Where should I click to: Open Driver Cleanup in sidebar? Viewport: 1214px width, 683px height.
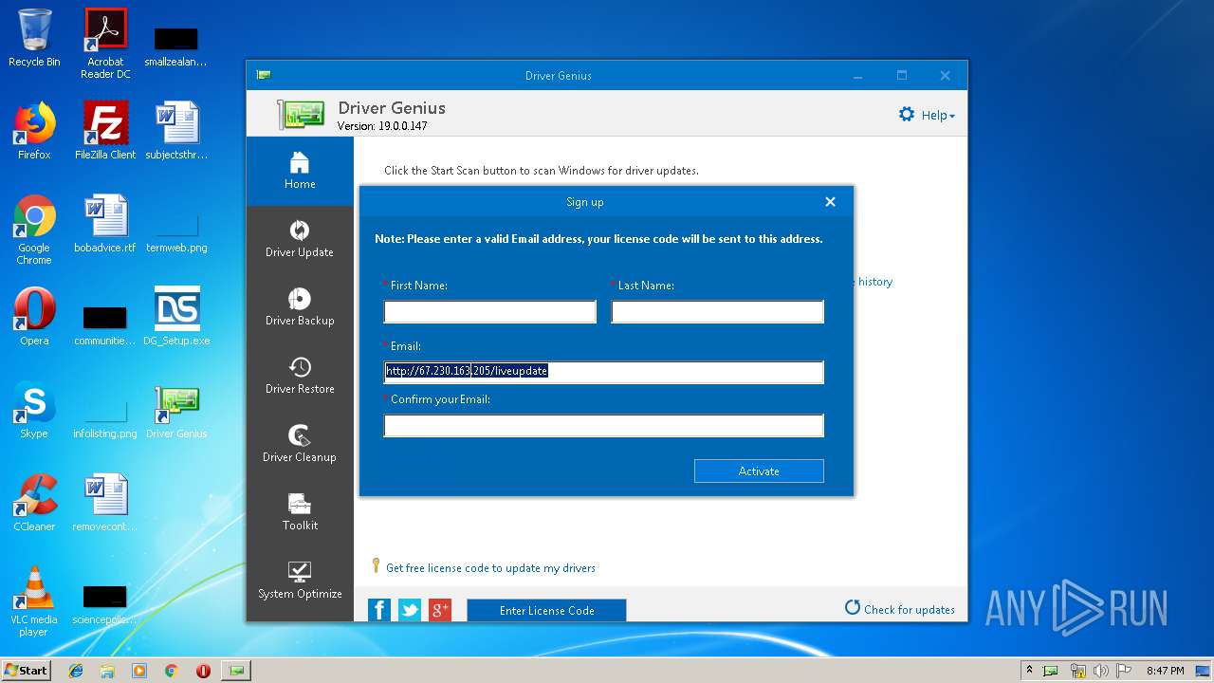300,444
